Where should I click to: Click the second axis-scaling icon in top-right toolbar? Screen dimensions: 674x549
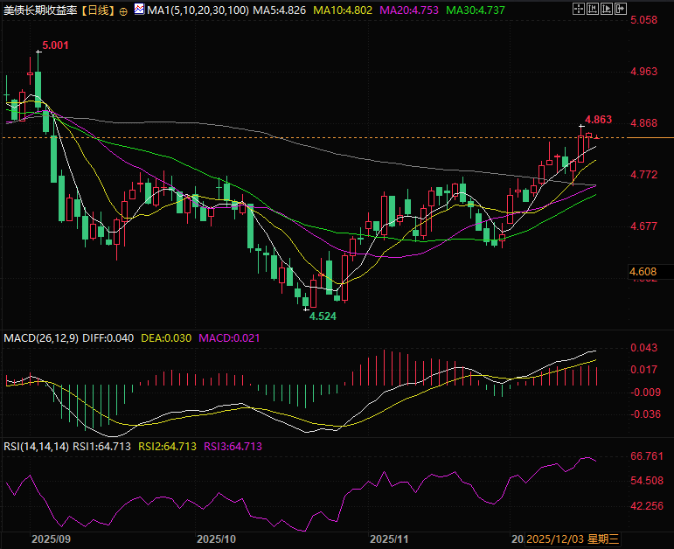point(593,9)
